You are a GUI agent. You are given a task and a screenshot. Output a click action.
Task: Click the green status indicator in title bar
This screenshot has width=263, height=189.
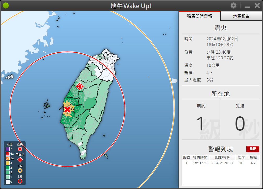(x=6, y=6)
